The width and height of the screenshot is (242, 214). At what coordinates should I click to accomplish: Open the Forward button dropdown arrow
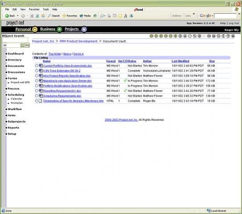coord(27,16)
